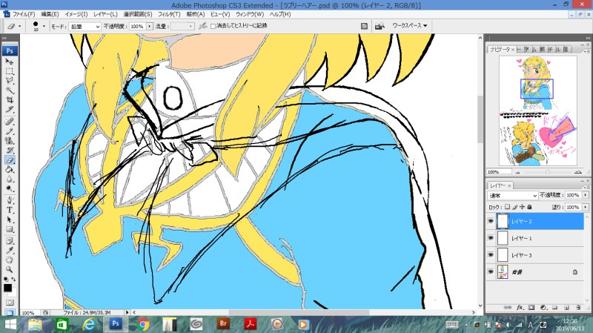Enable erase to history checkbox
593x333 pixels.
pyautogui.click(x=213, y=26)
